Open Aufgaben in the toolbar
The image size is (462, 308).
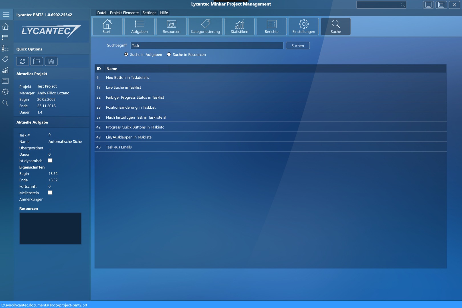139,27
